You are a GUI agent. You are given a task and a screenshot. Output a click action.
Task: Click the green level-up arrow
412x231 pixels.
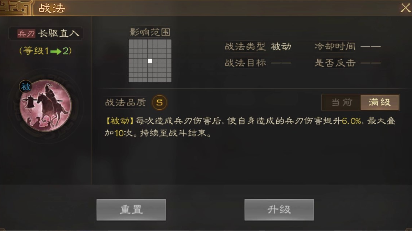(x=55, y=51)
